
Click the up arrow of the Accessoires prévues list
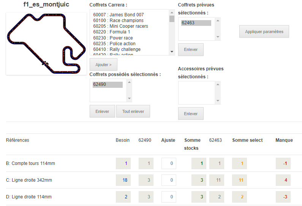pos(218,84)
